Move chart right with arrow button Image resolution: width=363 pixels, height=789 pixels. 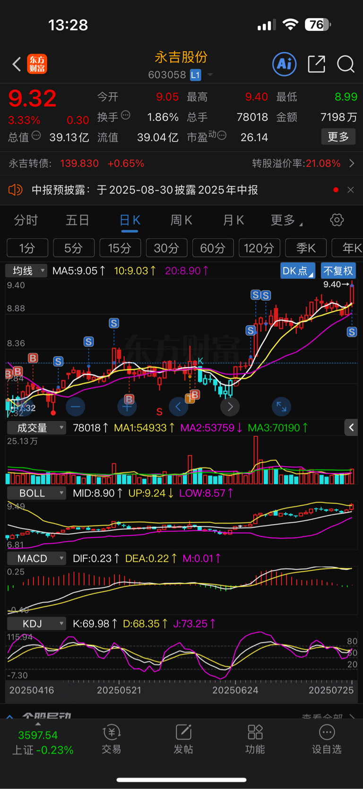[x=230, y=406]
